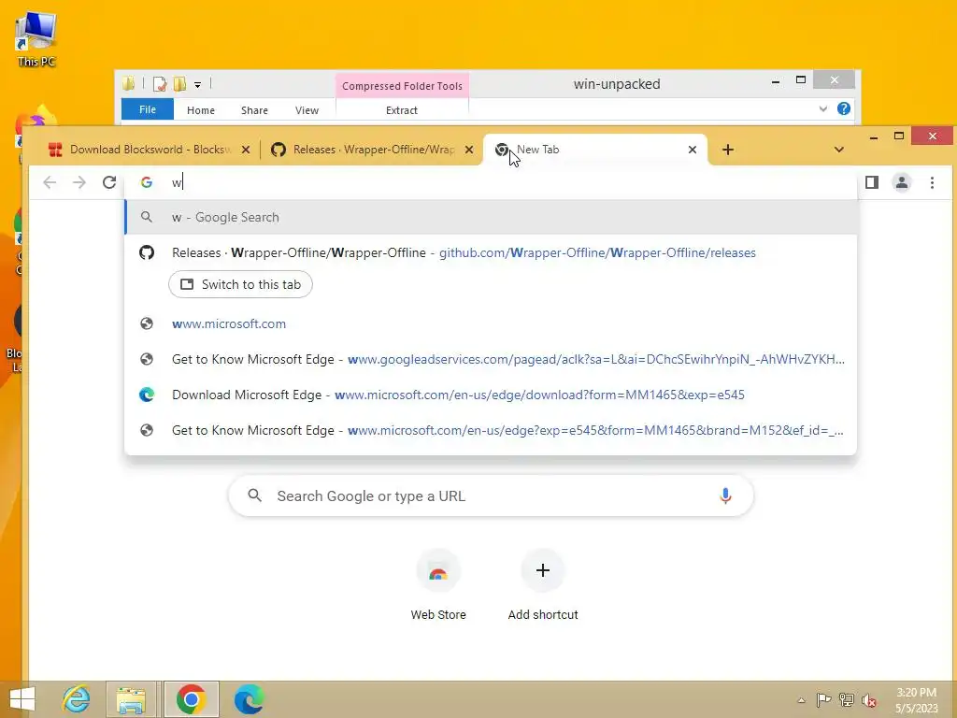Select googleadservices Get to Know Edge suggestion

pyautogui.click(x=491, y=359)
